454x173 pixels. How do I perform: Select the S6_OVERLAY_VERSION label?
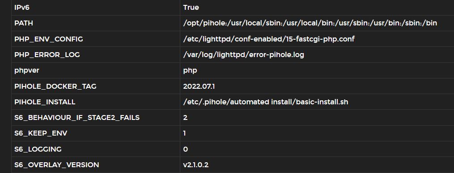pos(57,165)
